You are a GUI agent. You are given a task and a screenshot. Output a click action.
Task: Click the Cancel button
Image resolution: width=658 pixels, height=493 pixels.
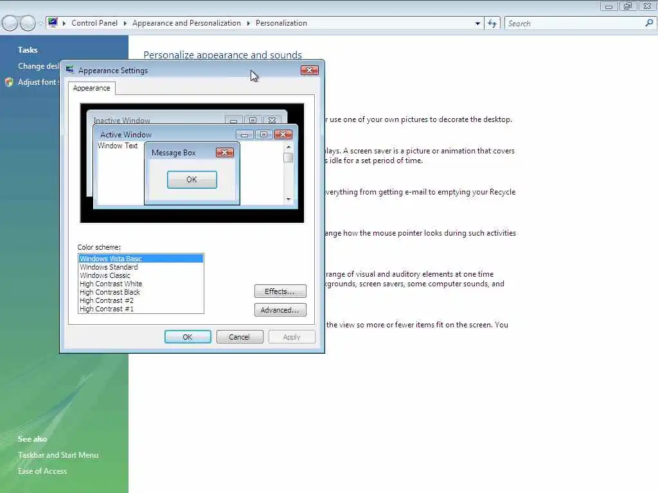point(240,336)
